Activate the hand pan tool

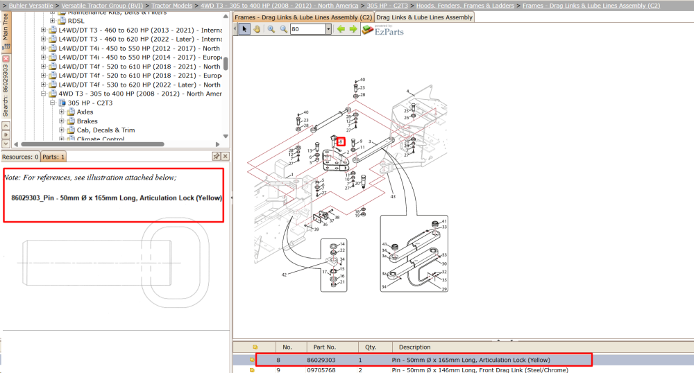click(257, 29)
